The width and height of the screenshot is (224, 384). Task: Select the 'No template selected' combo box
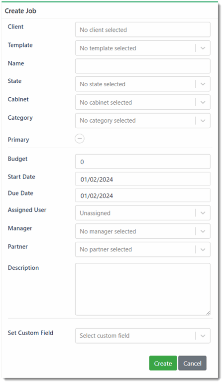(x=142, y=48)
